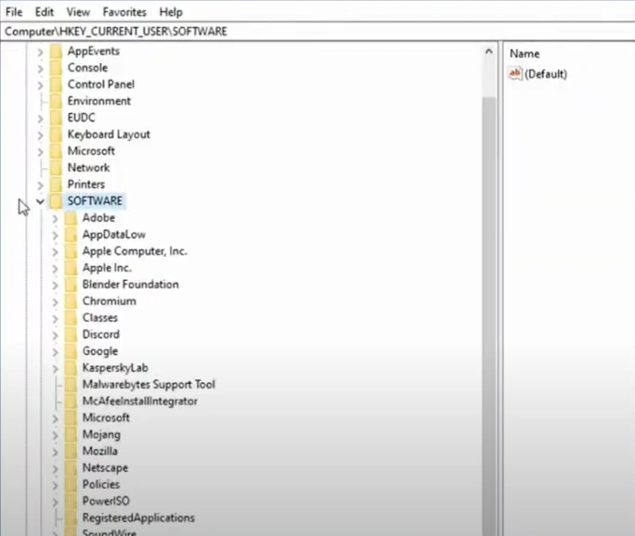Image resolution: width=635 pixels, height=536 pixels.
Task: Expand the Blender Foundation subkey
Action: [55, 285]
